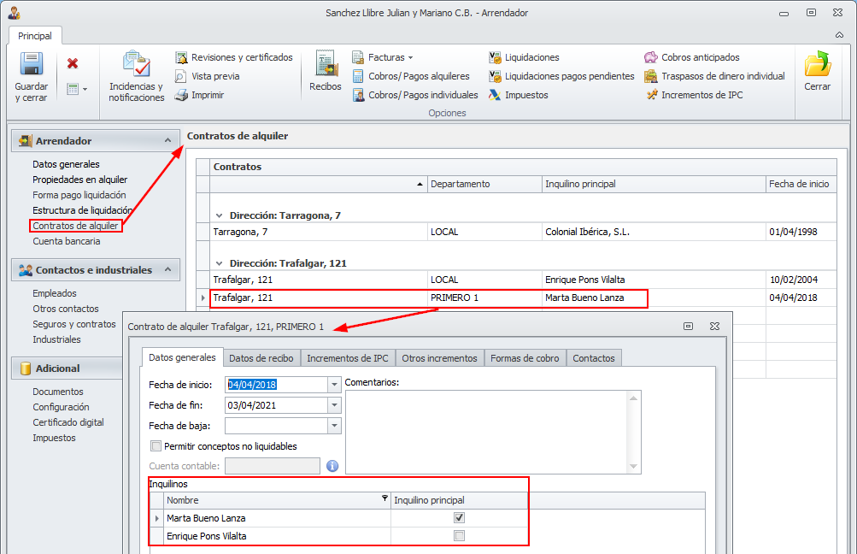Collapse the Dirección: Trafalgar, 121 group

pos(220,263)
